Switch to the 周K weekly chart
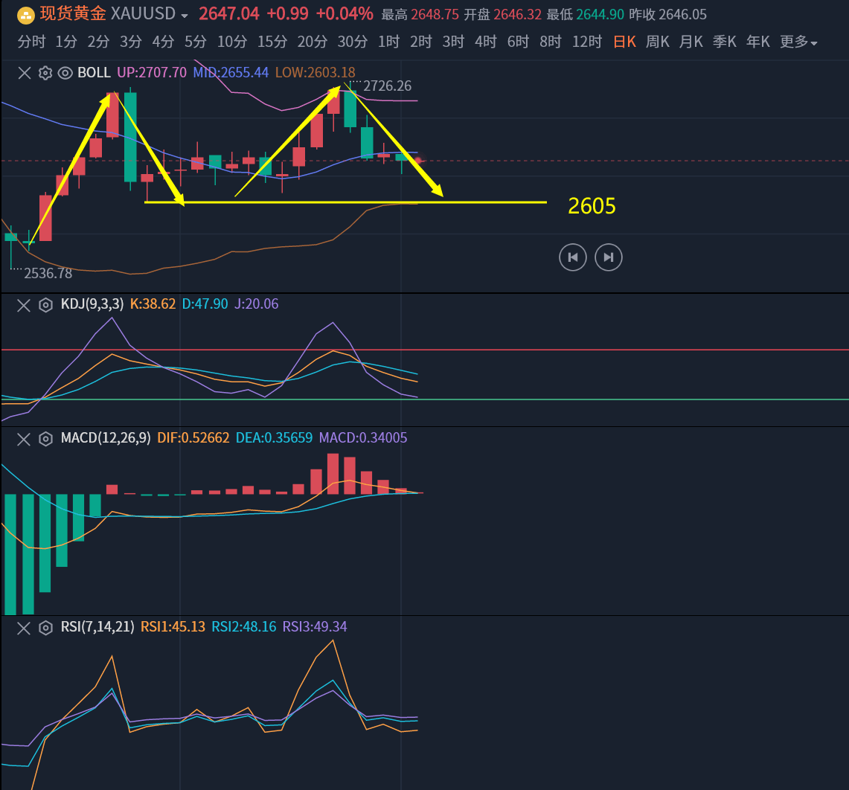 pos(657,42)
